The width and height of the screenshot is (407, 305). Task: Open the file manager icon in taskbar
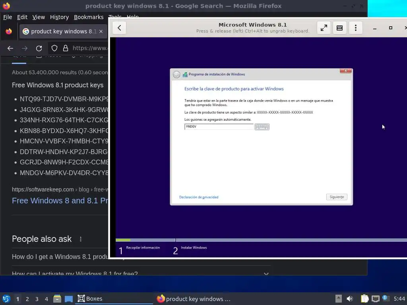pos(57,299)
